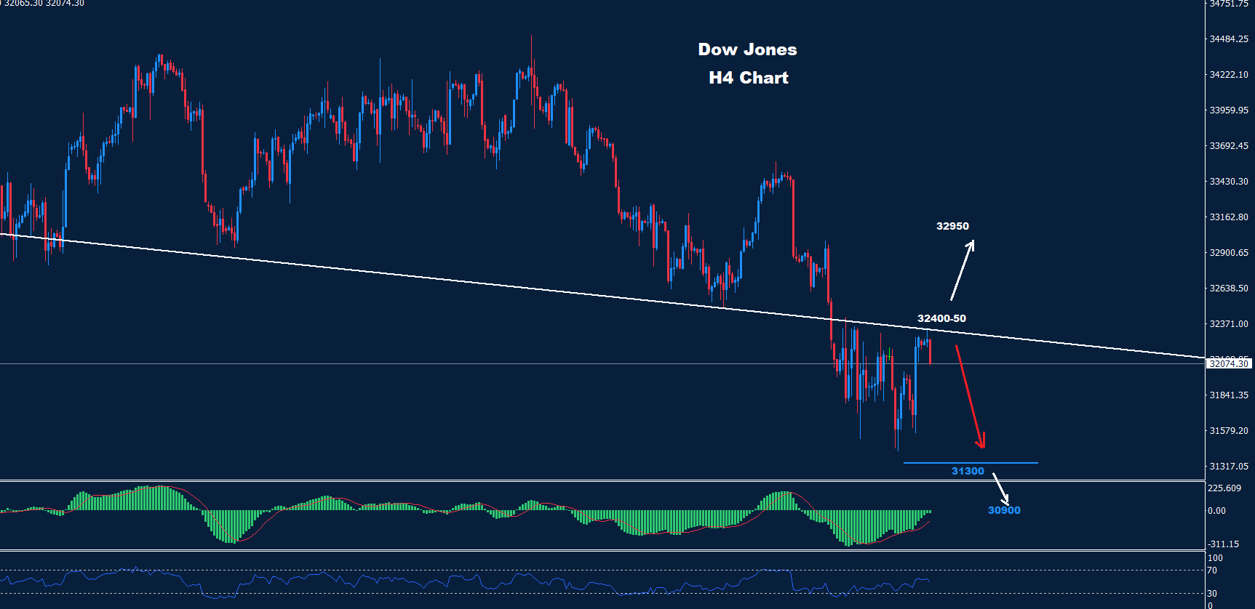Image resolution: width=1255 pixels, height=609 pixels.
Task: Select the 32400-50 resistance label
Action: (941, 318)
